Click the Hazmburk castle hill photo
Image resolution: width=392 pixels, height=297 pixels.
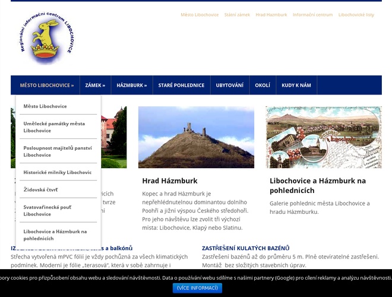coord(196,137)
